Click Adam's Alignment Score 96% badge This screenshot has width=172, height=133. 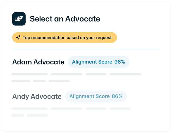click(x=98, y=62)
